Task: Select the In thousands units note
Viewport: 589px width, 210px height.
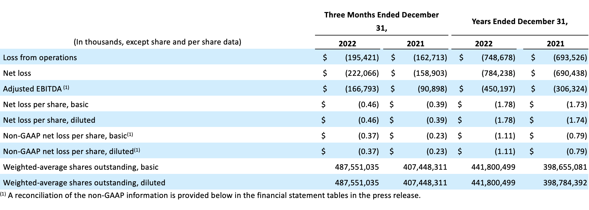Action: pyautogui.click(x=158, y=42)
